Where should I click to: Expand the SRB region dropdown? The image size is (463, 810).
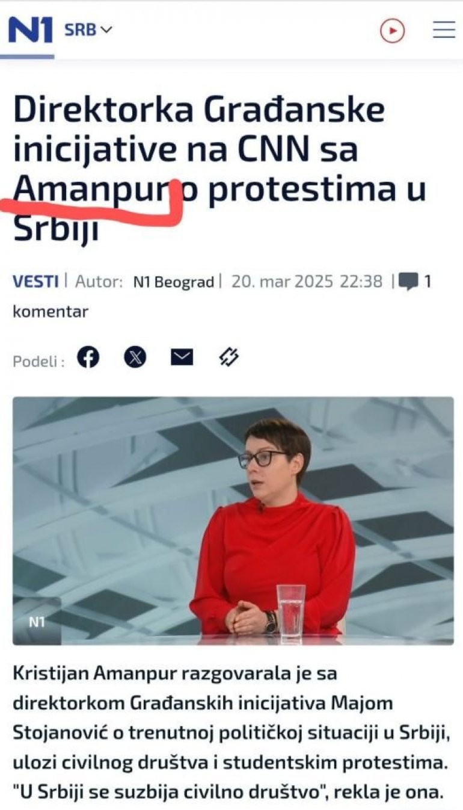pos(88,29)
